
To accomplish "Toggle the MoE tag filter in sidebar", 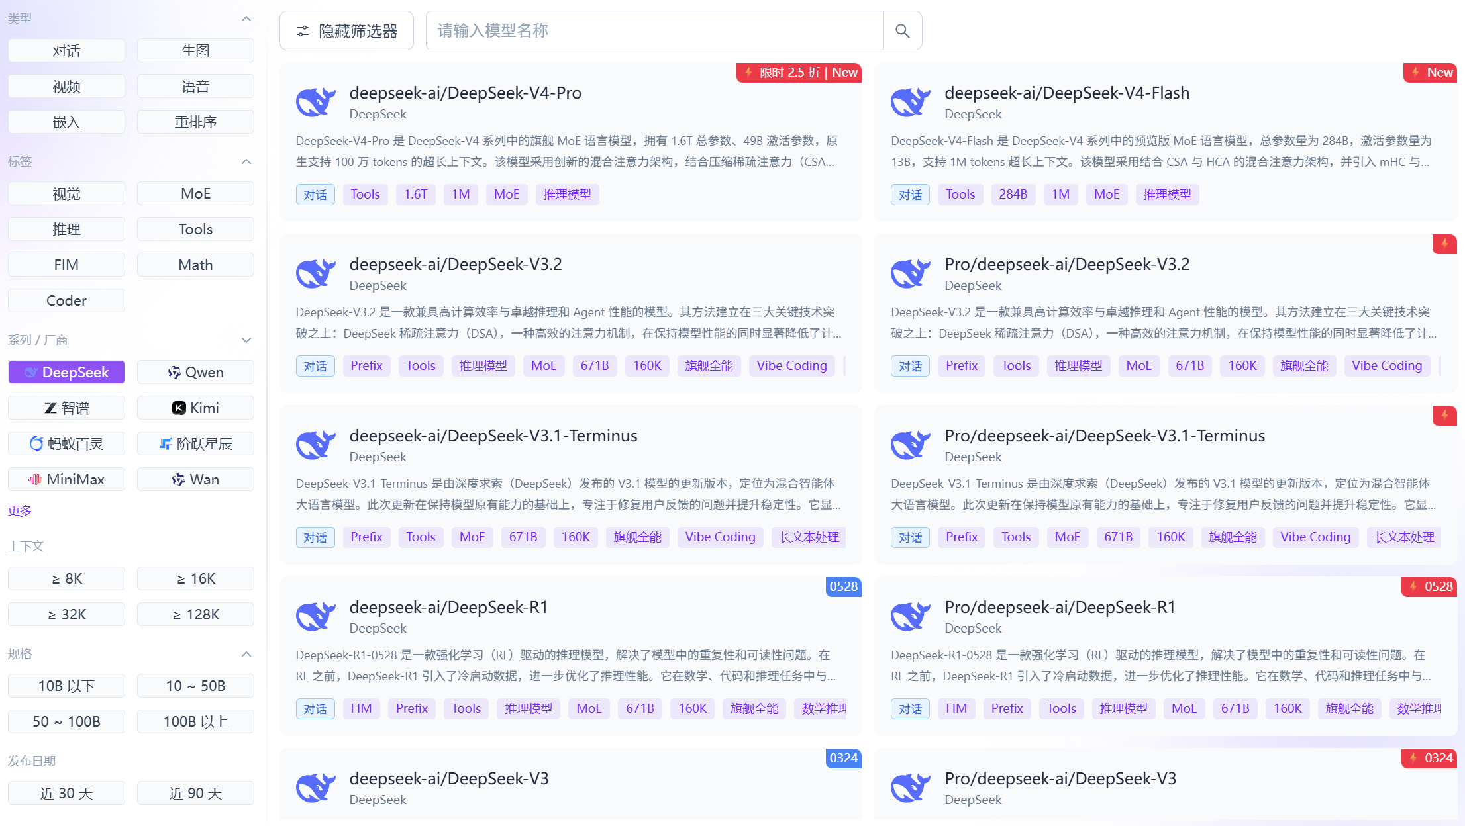I will point(195,193).
